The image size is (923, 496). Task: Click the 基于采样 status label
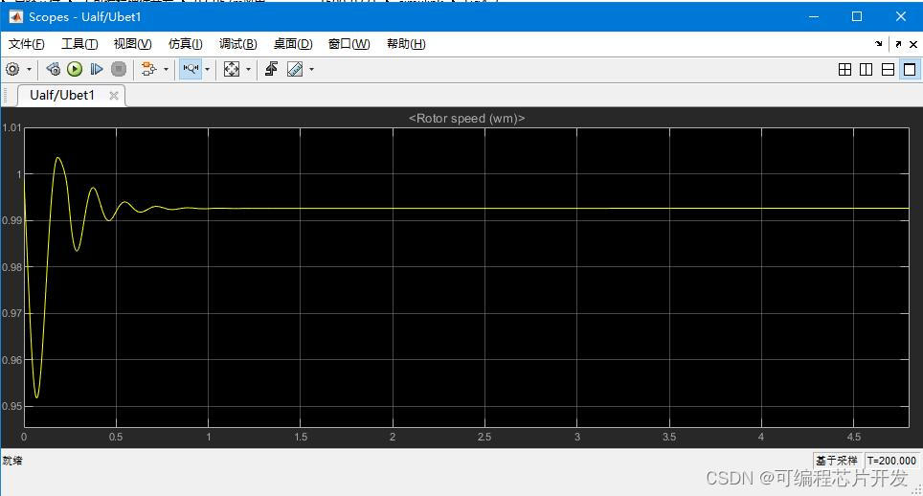point(837,461)
